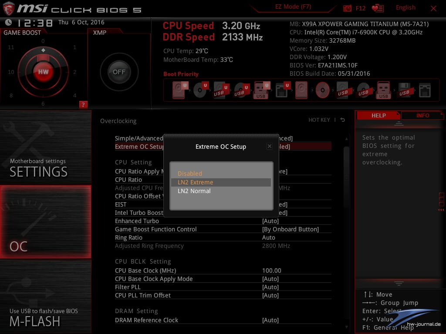The width and height of the screenshot is (446, 334).
Task: Click the MSI dragon shield logo
Action: pyautogui.click(x=9, y=9)
